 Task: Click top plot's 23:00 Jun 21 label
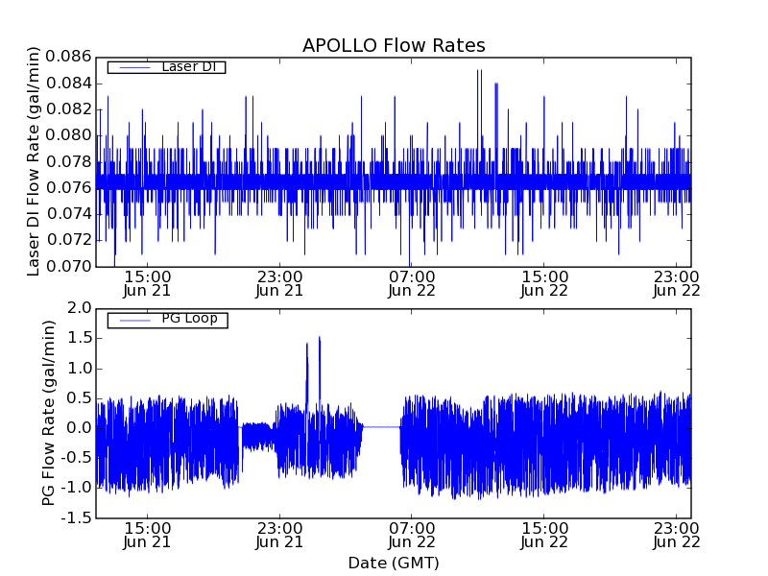(x=279, y=283)
